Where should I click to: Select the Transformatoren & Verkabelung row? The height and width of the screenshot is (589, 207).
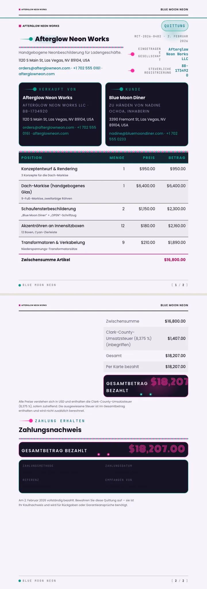pos(103,245)
